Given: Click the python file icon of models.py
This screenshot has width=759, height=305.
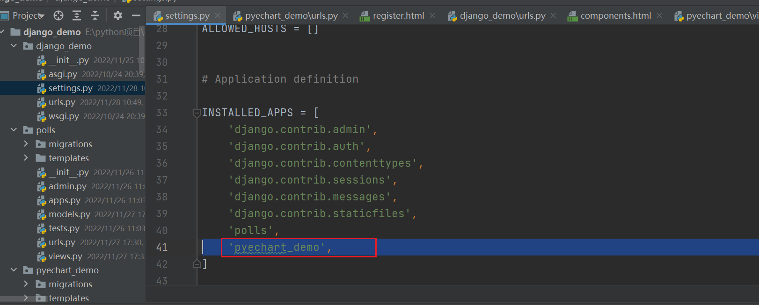Looking at the screenshot, I should [42, 214].
